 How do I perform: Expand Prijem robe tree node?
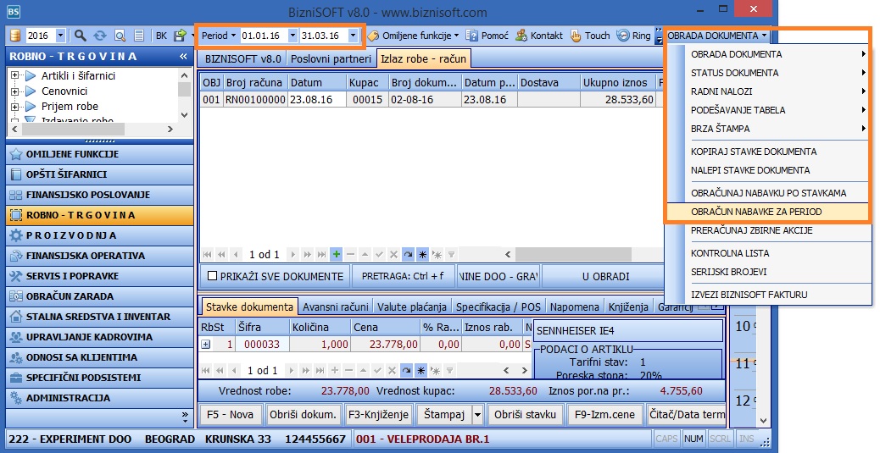14,107
